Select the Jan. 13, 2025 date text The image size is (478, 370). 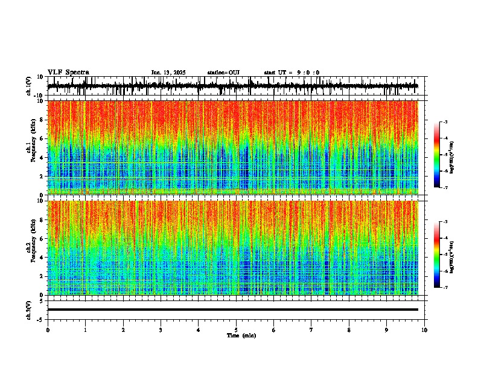(x=168, y=73)
